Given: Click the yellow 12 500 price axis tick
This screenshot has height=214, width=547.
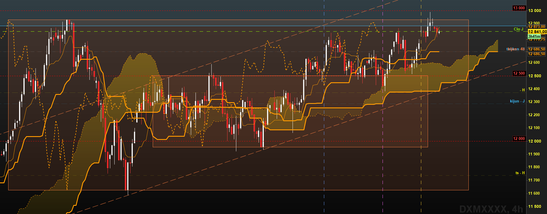Looking at the screenshot, I should pyautogui.click(x=535, y=76).
